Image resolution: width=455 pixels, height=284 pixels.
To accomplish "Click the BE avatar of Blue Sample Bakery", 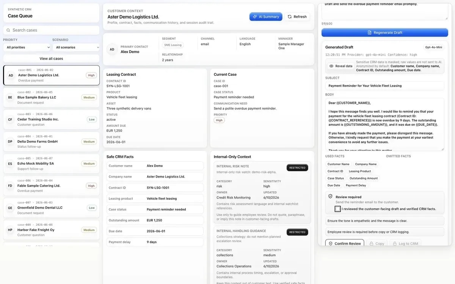I will click(10, 97).
